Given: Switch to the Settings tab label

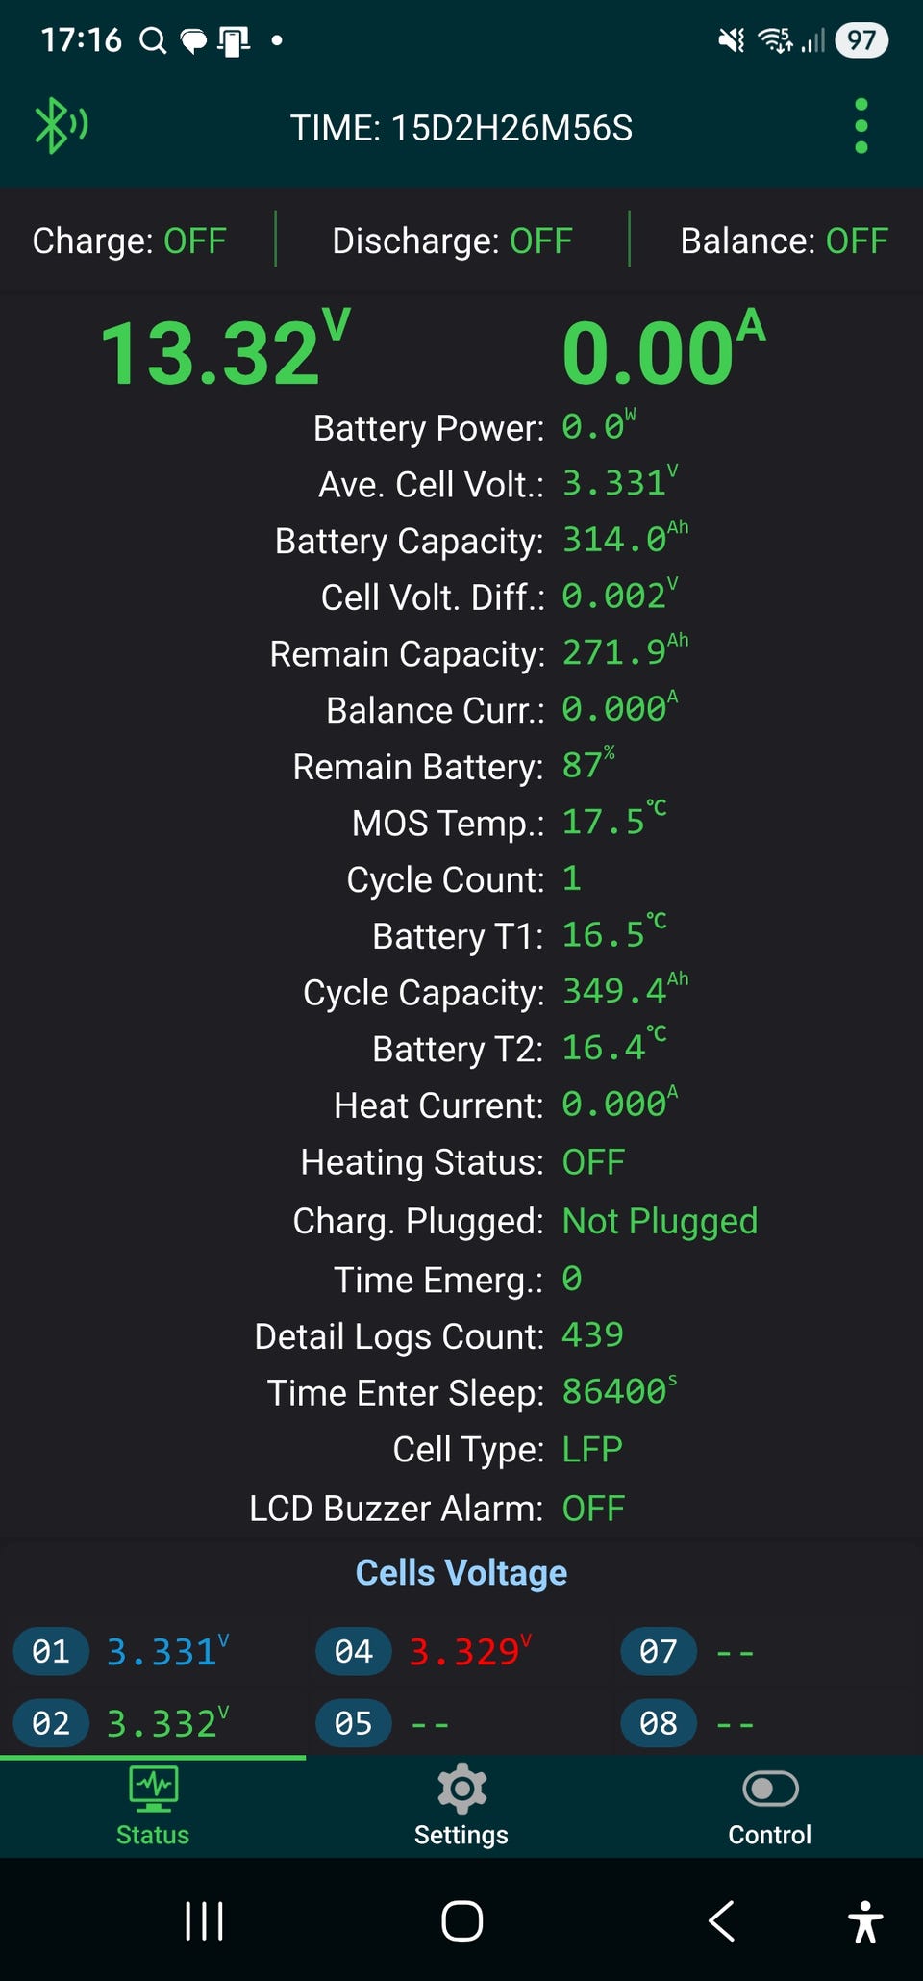Looking at the screenshot, I should point(461,1835).
